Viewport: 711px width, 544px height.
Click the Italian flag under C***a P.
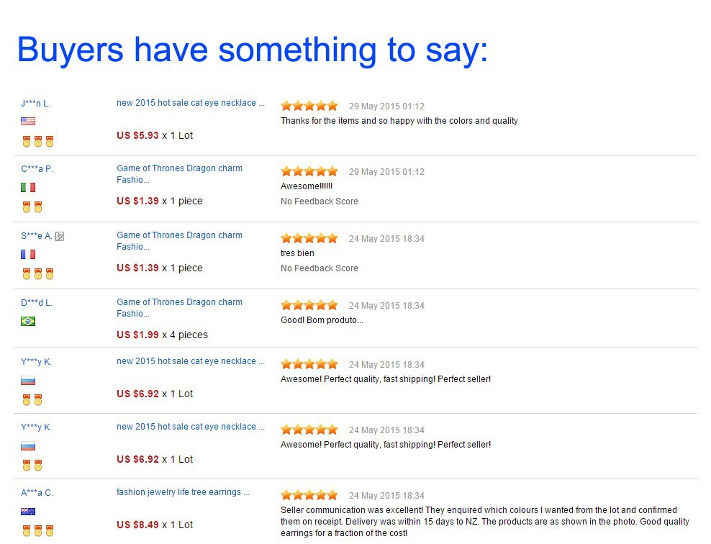pos(28,187)
